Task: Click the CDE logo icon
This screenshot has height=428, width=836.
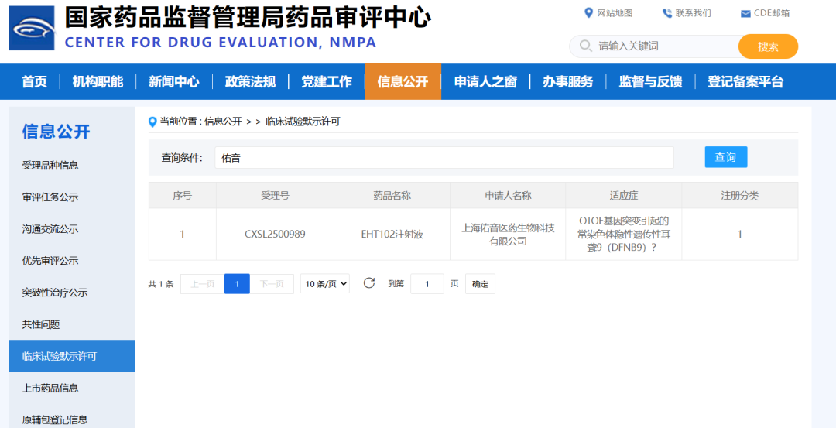Action: pos(32,28)
